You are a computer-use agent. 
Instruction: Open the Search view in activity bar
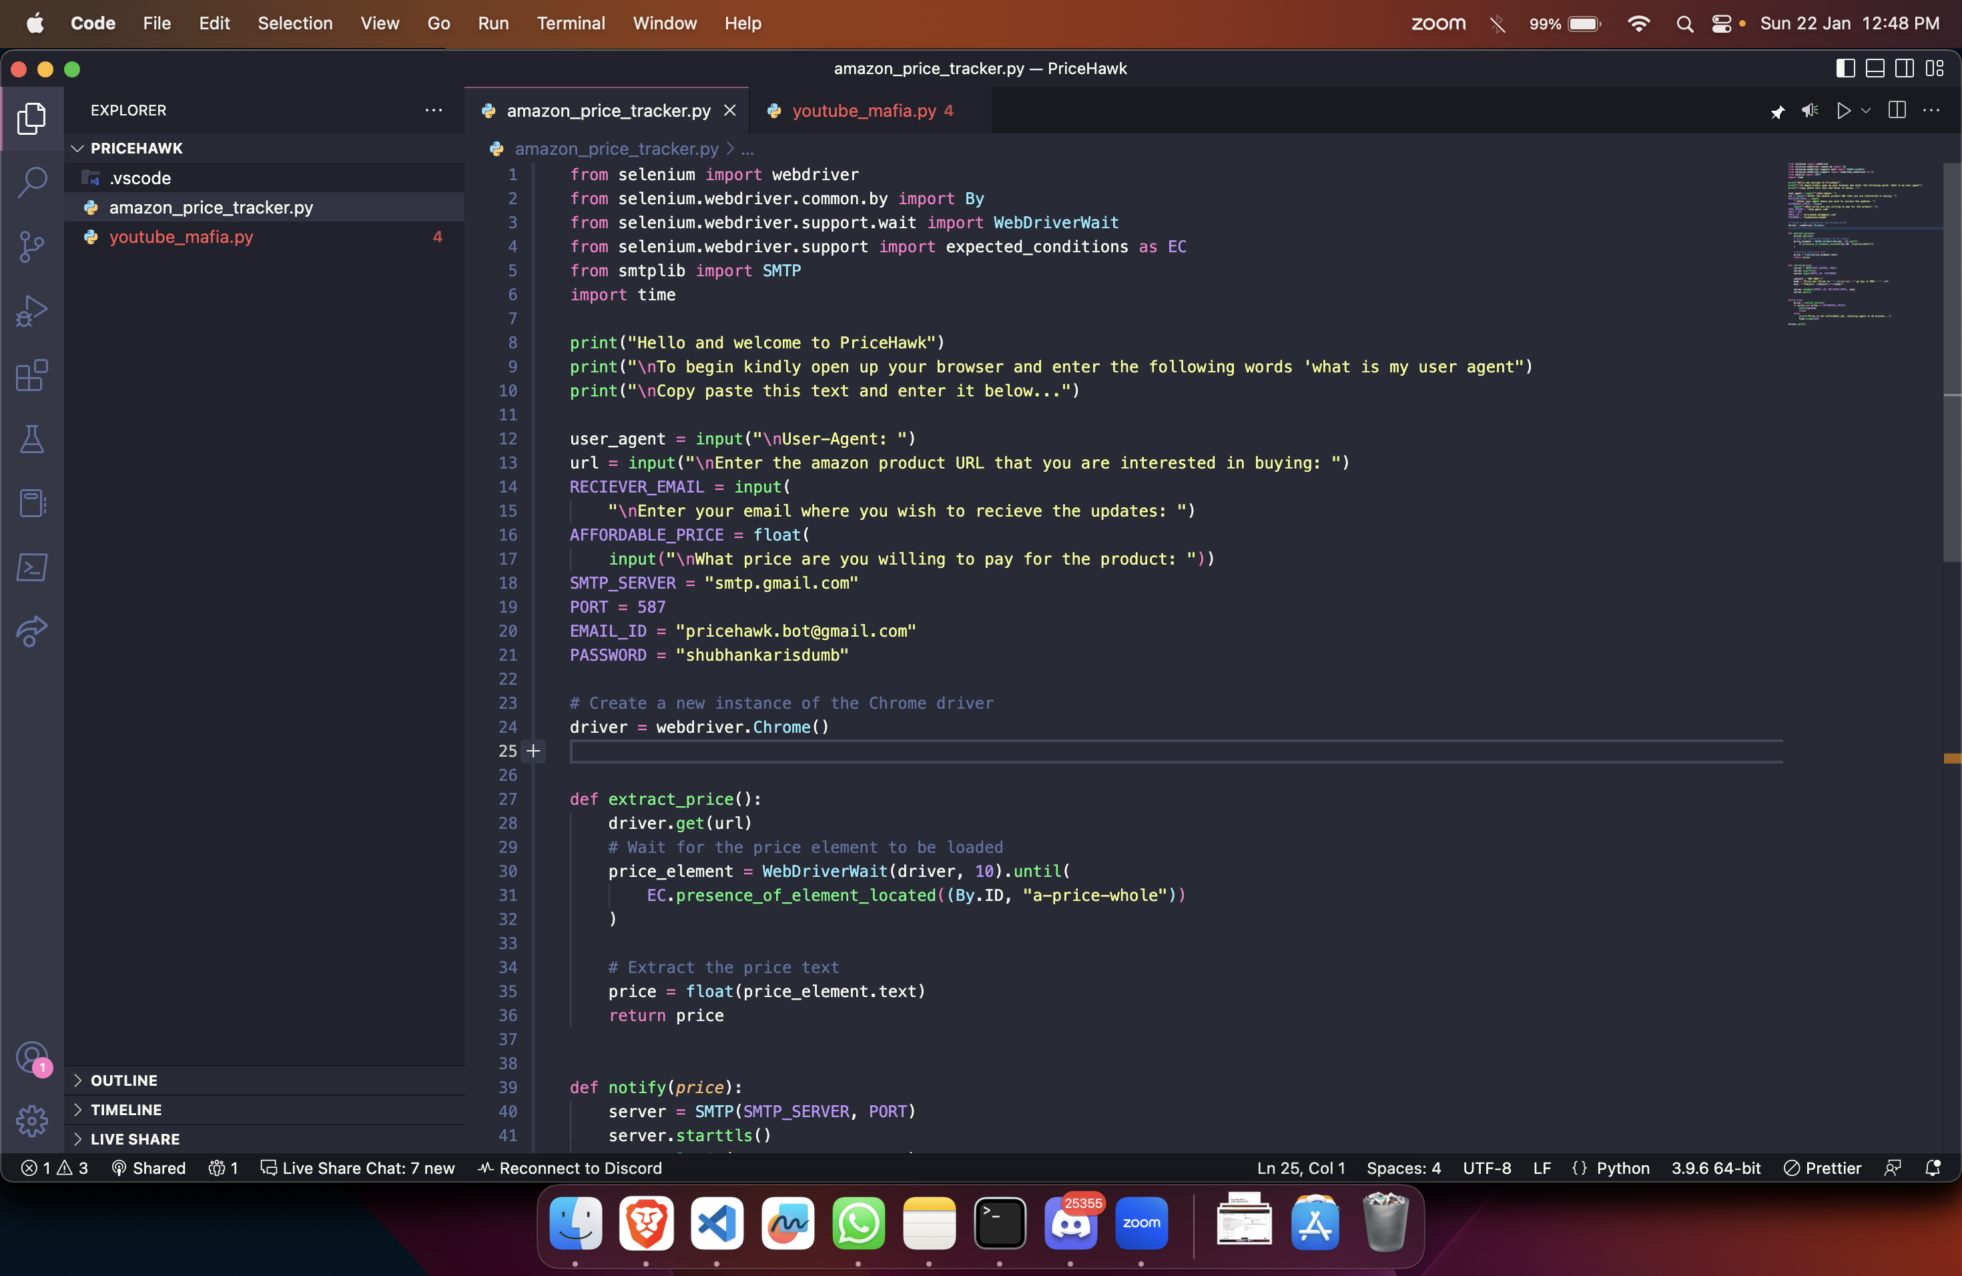31,182
